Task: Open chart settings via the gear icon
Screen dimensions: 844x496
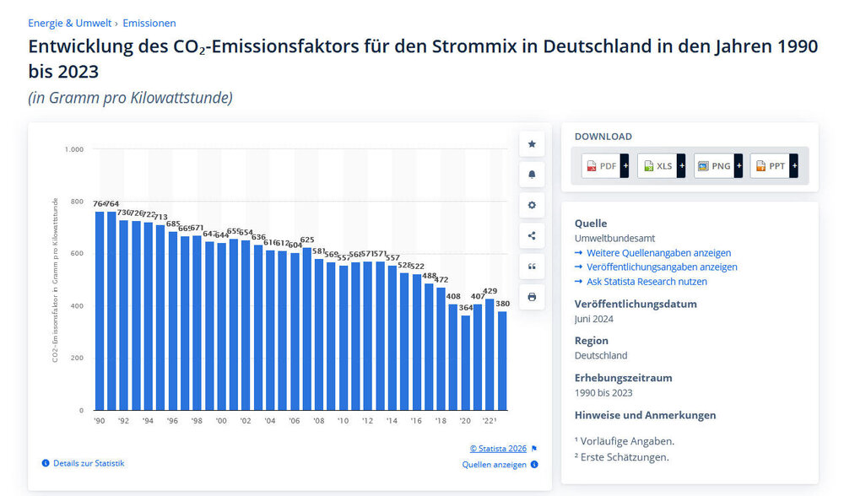Action: 532,205
